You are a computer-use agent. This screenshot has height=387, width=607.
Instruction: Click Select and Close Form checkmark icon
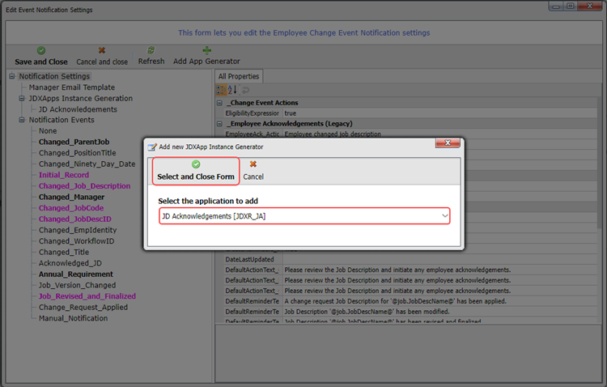coord(196,164)
